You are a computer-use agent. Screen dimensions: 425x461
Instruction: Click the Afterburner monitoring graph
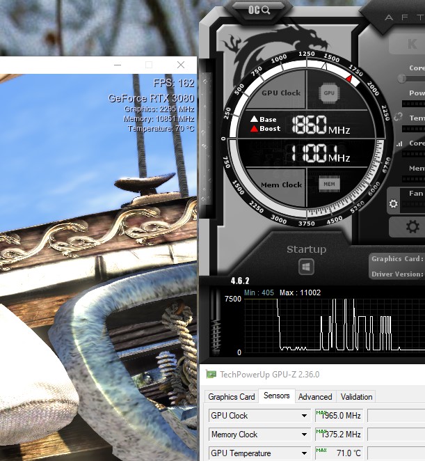pyautogui.click(x=335, y=325)
